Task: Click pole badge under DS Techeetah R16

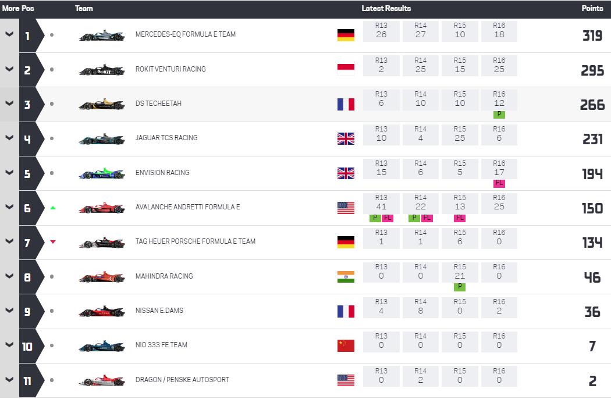Action: 499,114
